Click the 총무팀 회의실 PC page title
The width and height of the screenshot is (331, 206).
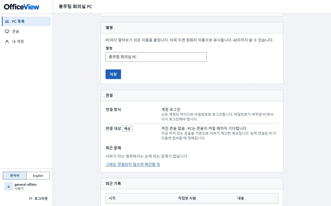(76, 7)
